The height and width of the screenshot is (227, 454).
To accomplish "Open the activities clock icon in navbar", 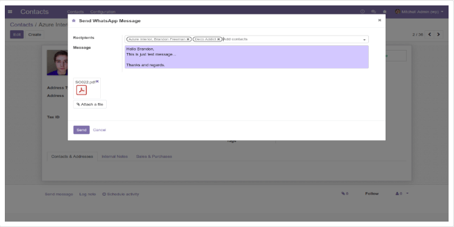I will click(x=362, y=11).
